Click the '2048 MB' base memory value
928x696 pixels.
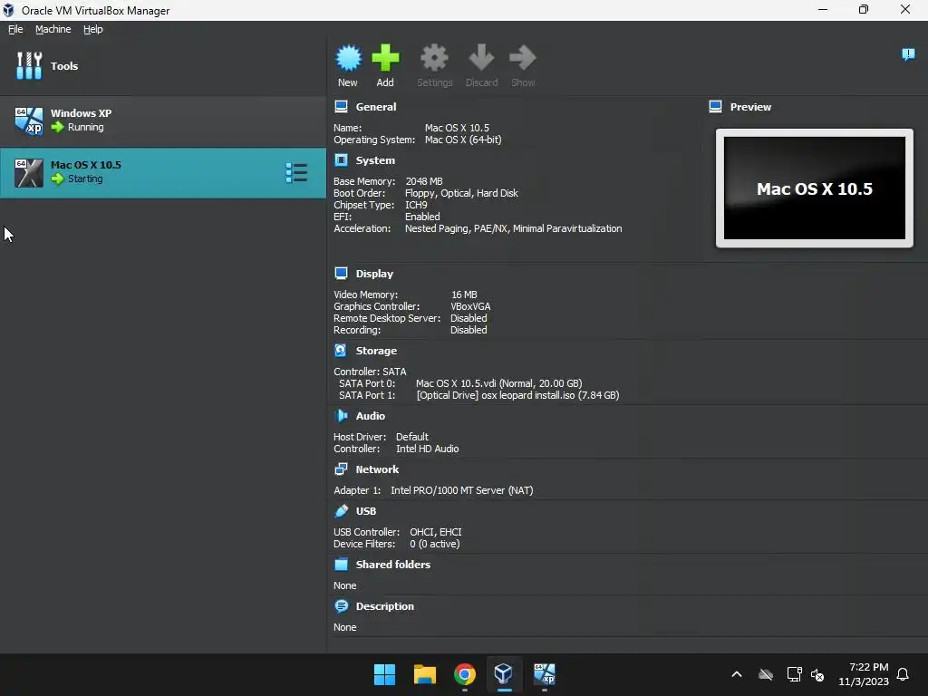point(424,181)
